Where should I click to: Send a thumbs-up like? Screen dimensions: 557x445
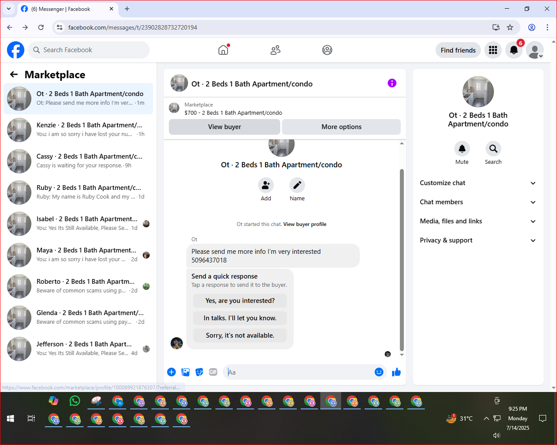(396, 372)
